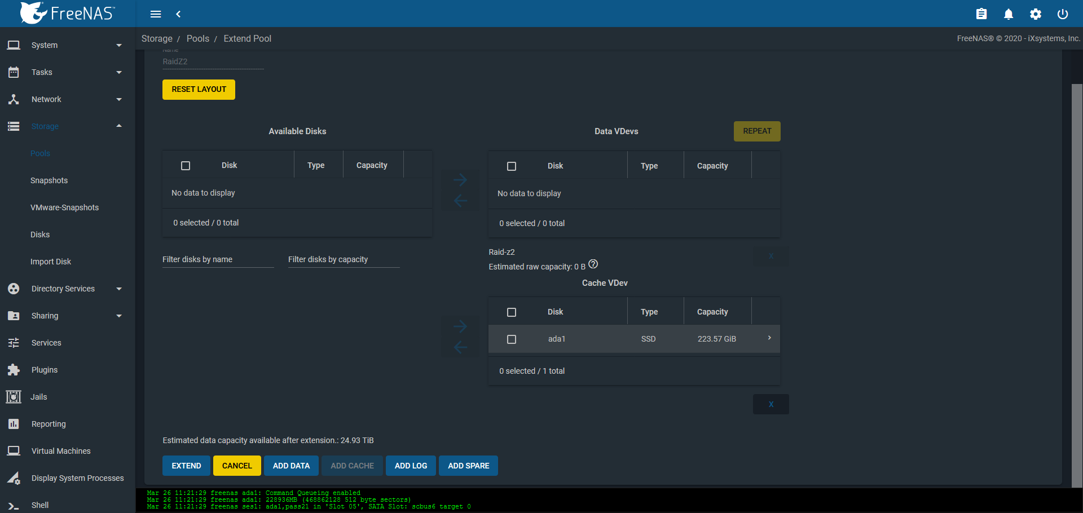Sort Cache VDev by Type header
Image resolution: width=1083 pixels, height=513 pixels.
pos(649,312)
